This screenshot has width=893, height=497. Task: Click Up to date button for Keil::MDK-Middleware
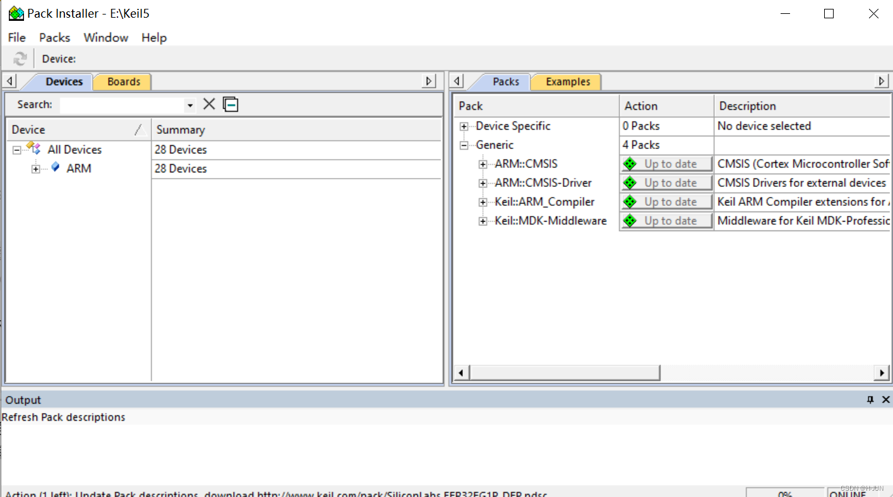pos(666,220)
